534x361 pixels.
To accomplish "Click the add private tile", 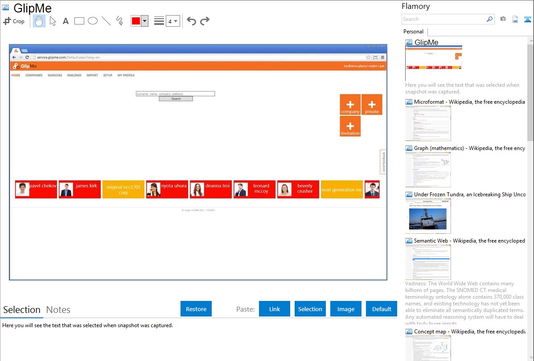I will tap(372, 105).
